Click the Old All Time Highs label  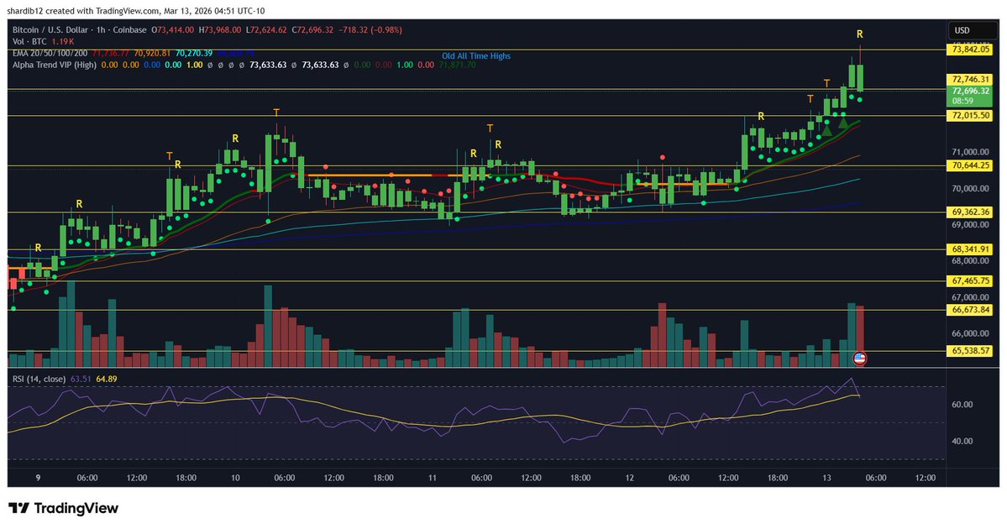click(x=476, y=56)
